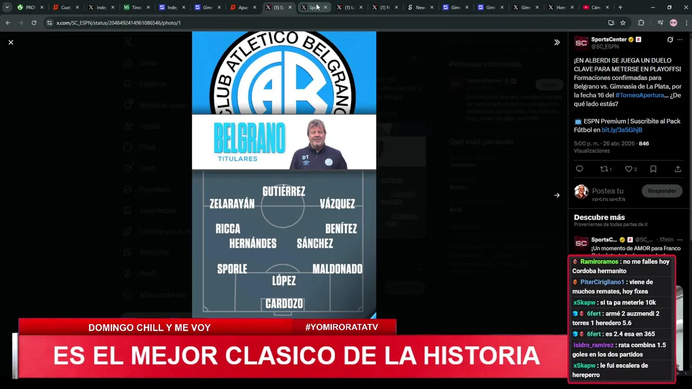Click the Ramiroramos chat username

pos(599,261)
